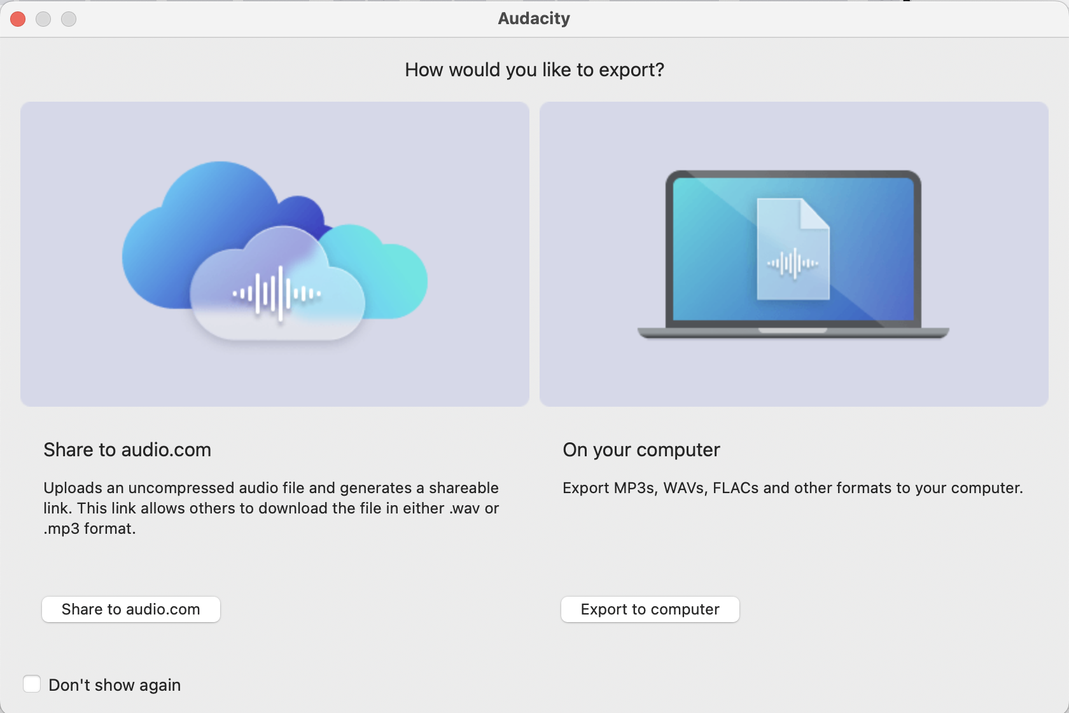Enable the Don't show again checkbox
The width and height of the screenshot is (1069, 713).
tap(32, 684)
